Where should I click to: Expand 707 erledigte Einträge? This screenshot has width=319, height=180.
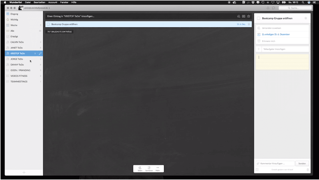tap(59, 32)
